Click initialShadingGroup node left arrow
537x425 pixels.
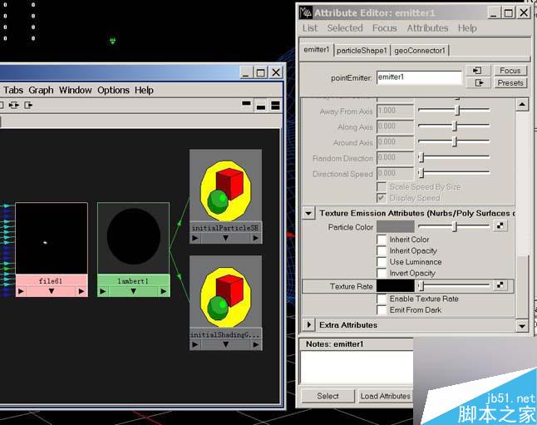point(195,344)
